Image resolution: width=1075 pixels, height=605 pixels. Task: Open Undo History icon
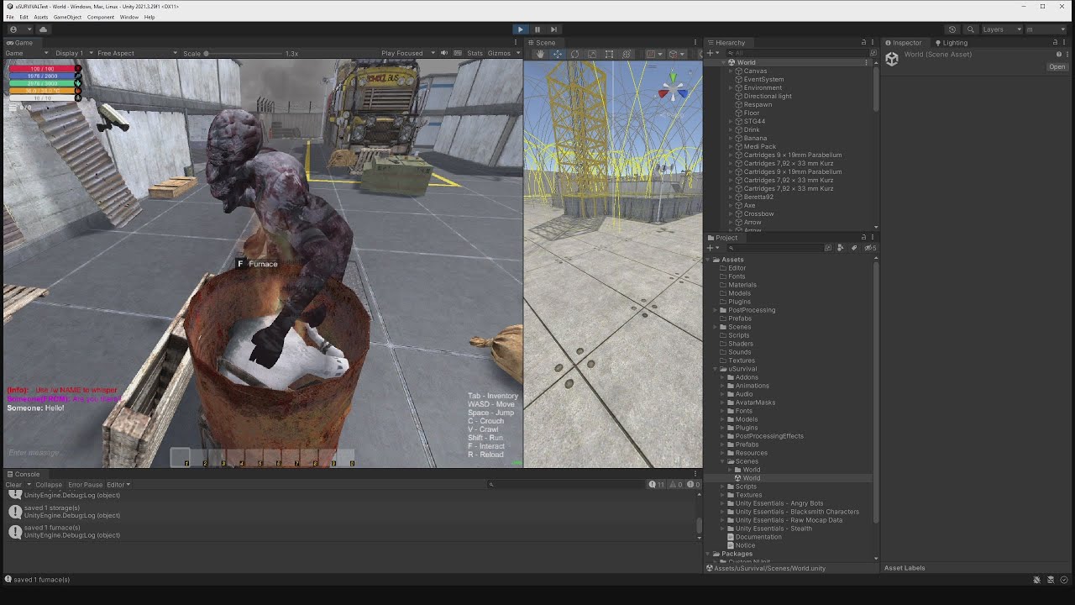(952, 29)
